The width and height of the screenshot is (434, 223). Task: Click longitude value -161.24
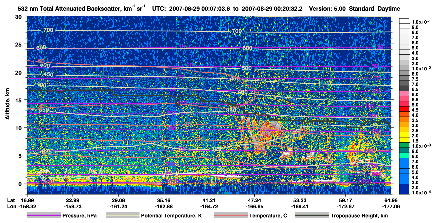pos(118,206)
